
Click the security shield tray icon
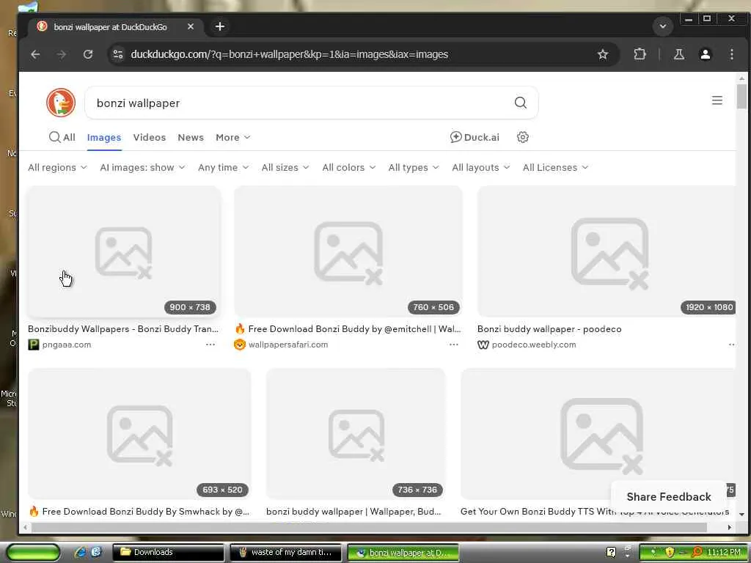tap(670, 553)
